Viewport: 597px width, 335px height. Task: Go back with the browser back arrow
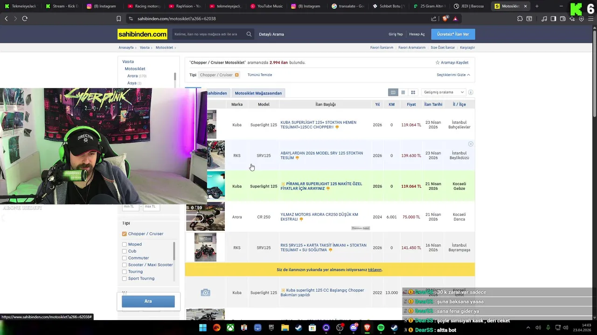pyautogui.click(x=6, y=19)
